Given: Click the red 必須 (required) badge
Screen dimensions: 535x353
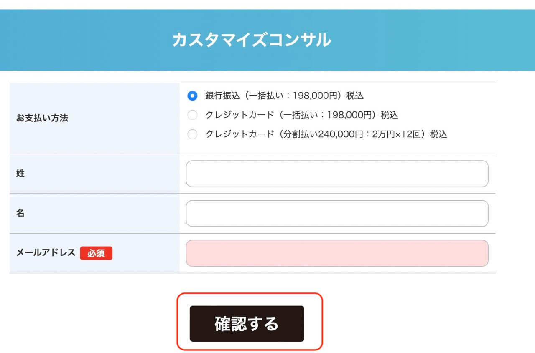Looking at the screenshot, I should (x=96, y=253).
